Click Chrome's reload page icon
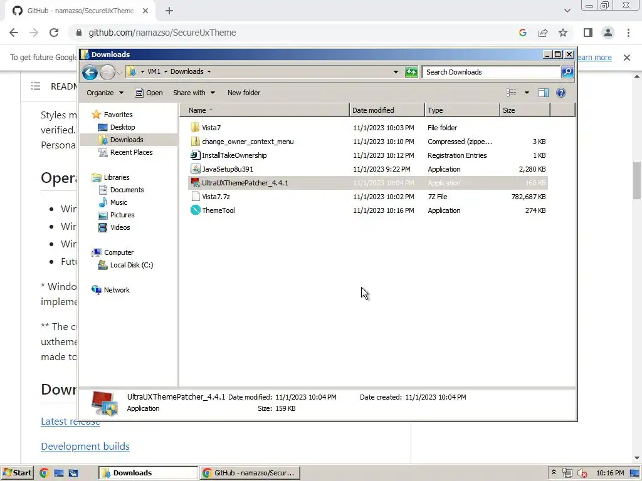 [x=54, y=33]
